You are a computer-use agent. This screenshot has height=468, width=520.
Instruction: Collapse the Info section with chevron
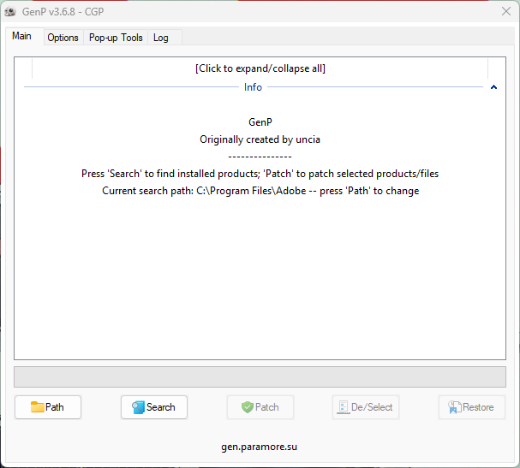493,87
